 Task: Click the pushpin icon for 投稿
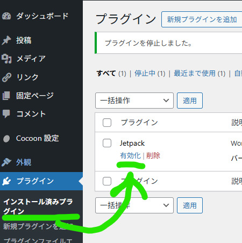pos(6,40)
